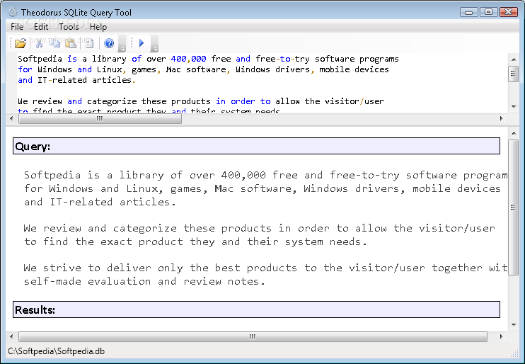Click down arrow of results pane scrollbar
The height and width of the screenshot is (364, 525).
[514, 325]
